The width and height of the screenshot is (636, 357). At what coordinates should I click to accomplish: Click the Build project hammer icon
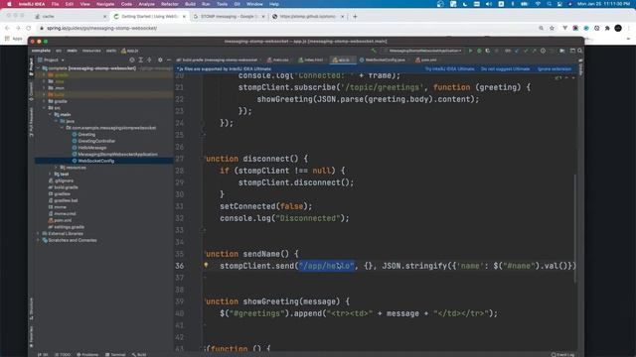[374, 51]
